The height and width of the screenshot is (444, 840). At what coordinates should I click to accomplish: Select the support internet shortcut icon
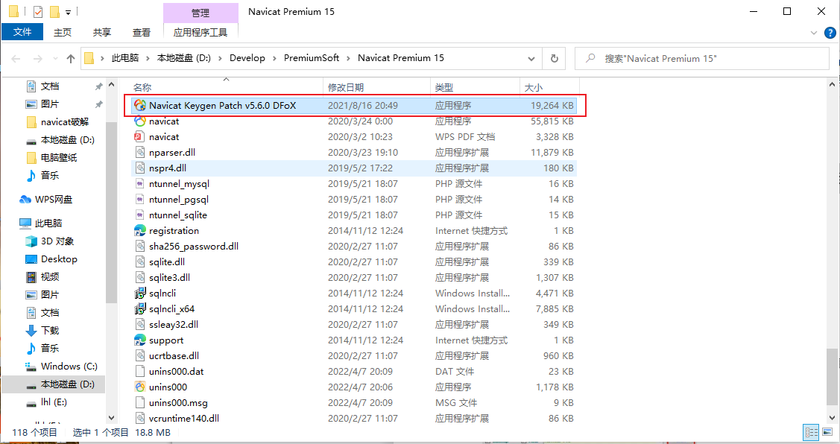(140, 340)
